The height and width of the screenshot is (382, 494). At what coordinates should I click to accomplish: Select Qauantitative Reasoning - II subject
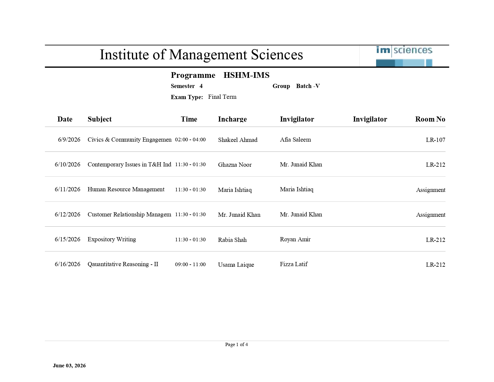(123, 264)
